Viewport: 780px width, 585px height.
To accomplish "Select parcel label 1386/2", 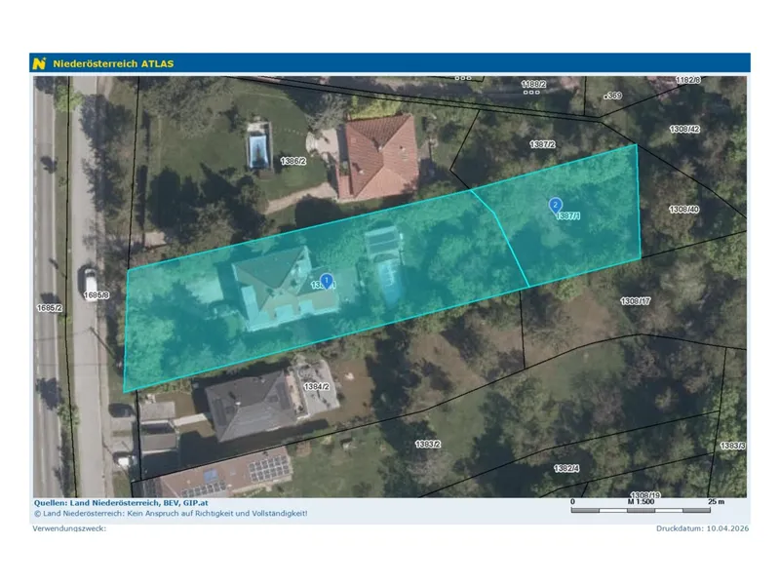I will point(293,161).
